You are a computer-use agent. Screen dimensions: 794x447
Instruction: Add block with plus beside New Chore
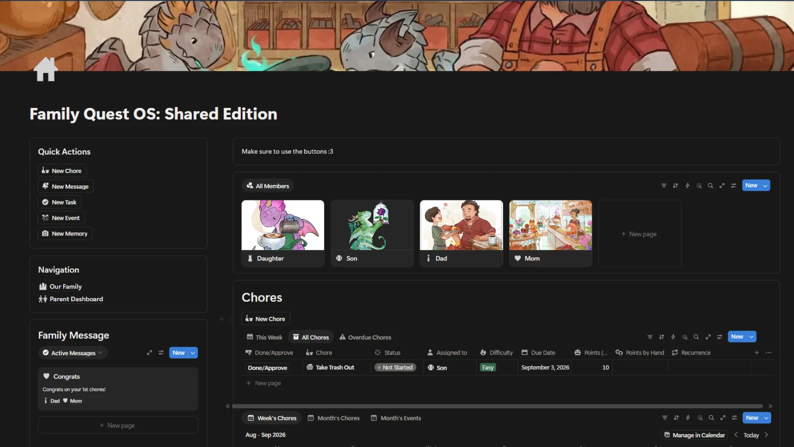pyautogui.click(x=222, y=319)
